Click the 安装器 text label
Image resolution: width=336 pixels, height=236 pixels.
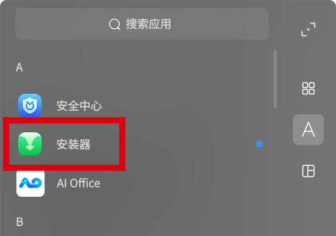pyautogui.click(x=73, y=145)
